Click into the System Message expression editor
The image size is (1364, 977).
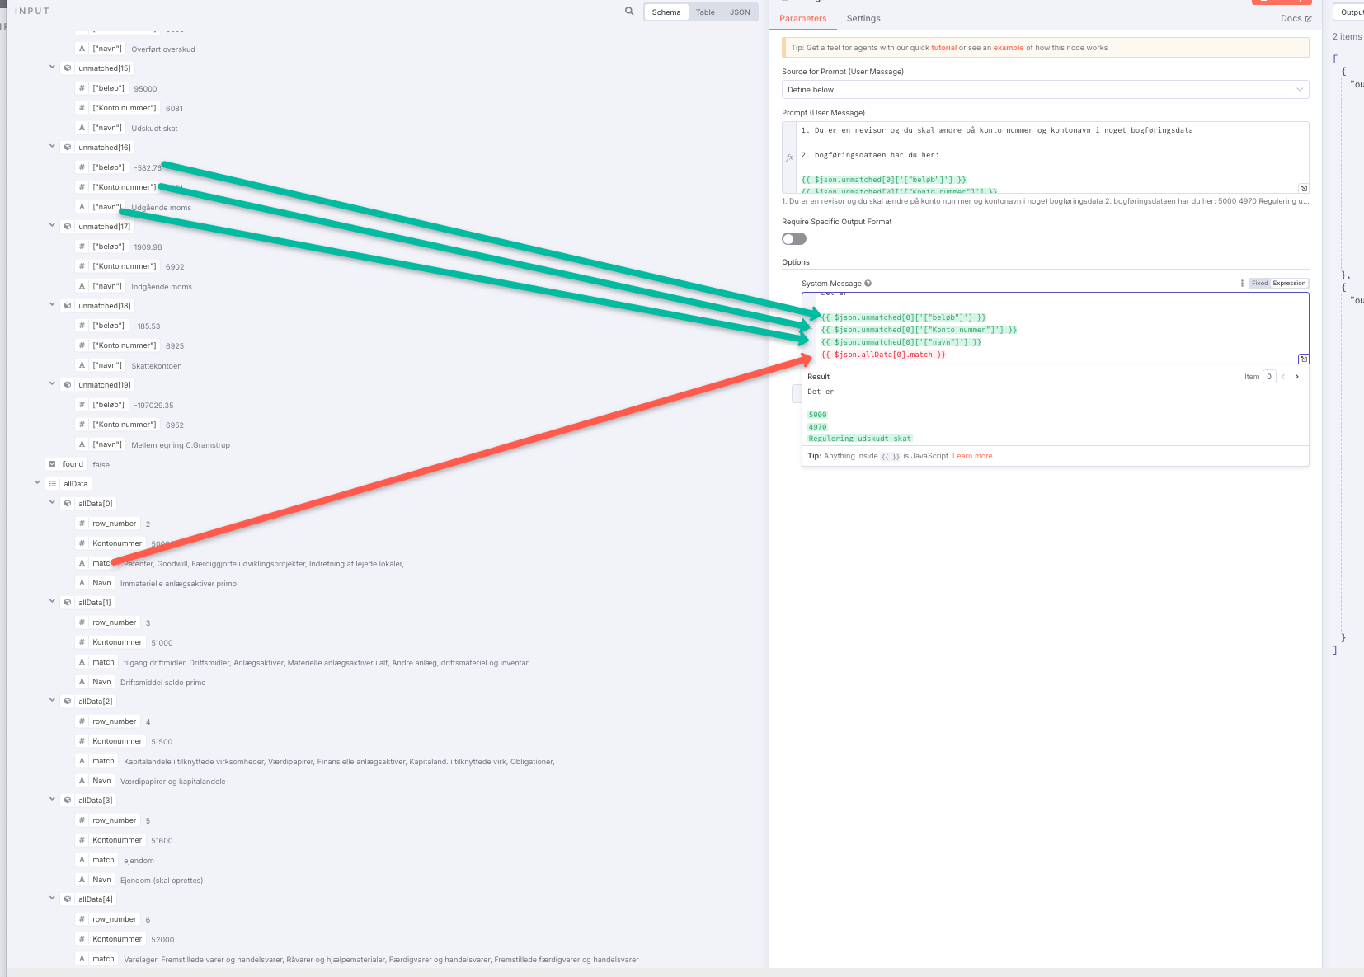click(x=1062, y=328)
